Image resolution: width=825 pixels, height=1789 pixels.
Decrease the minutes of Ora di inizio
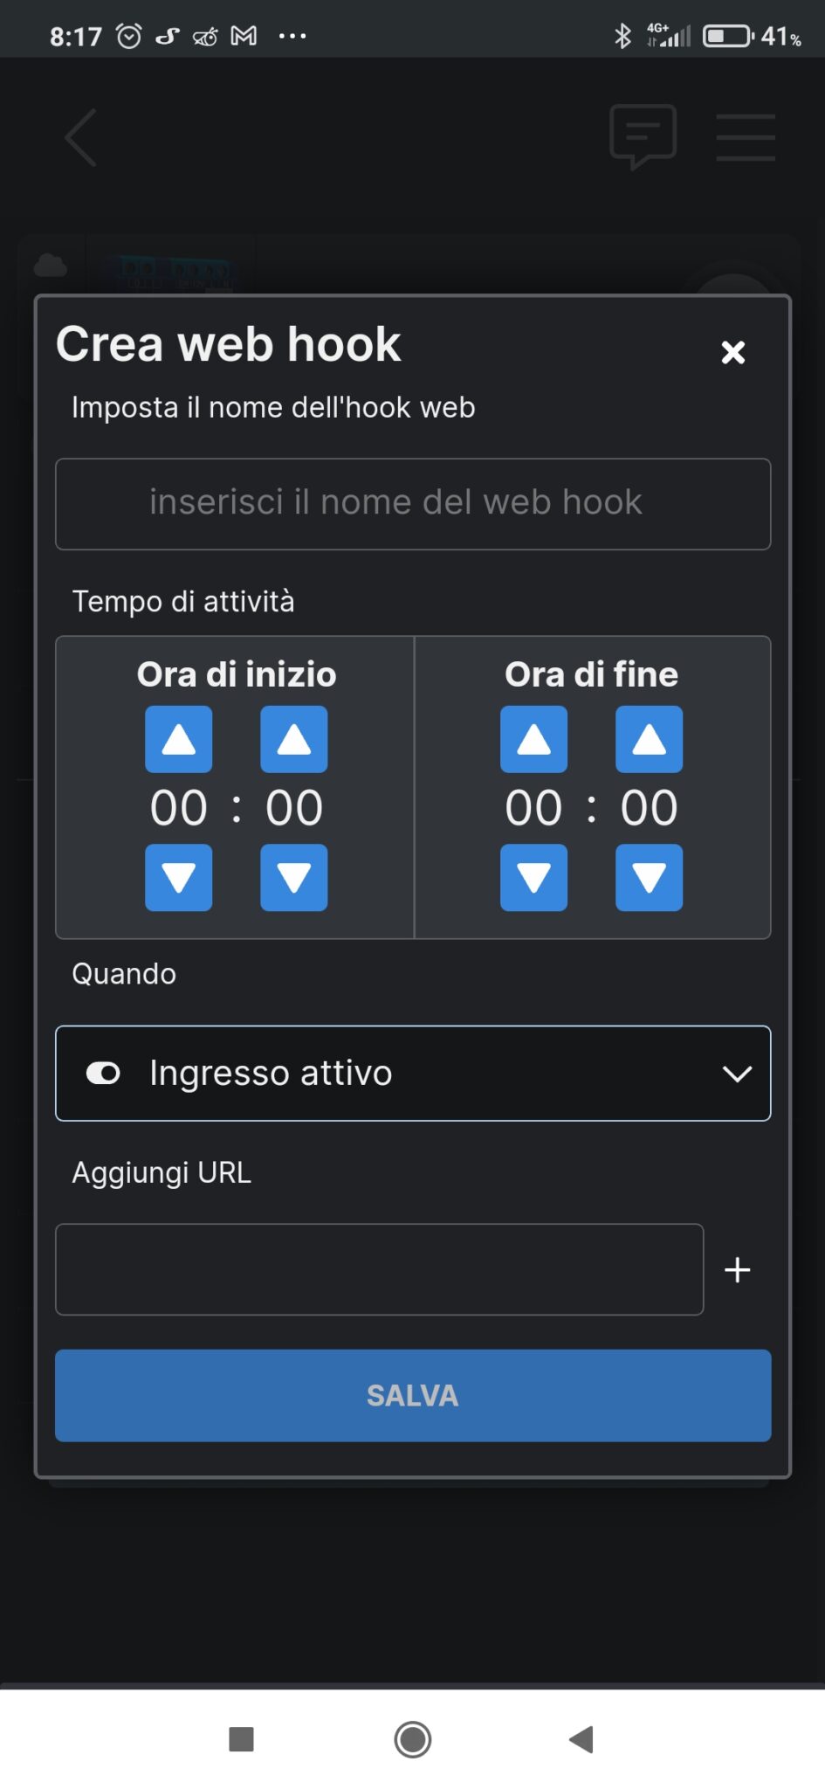(293, 878)
